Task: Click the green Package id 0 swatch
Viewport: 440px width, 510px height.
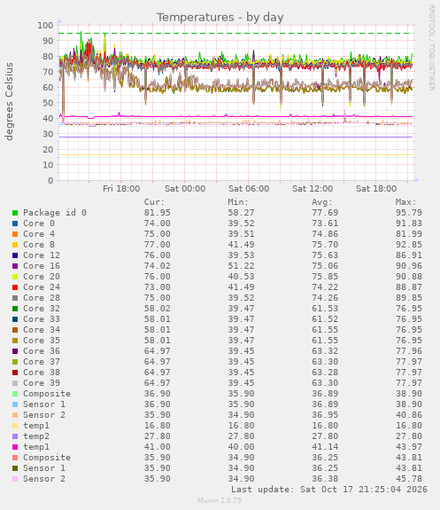Action: pyautogui.click(x=15, y=213)
